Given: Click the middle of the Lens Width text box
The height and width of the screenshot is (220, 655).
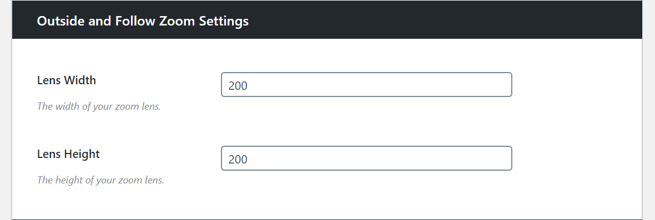Looking at the screenshot, I should [366, 85].
